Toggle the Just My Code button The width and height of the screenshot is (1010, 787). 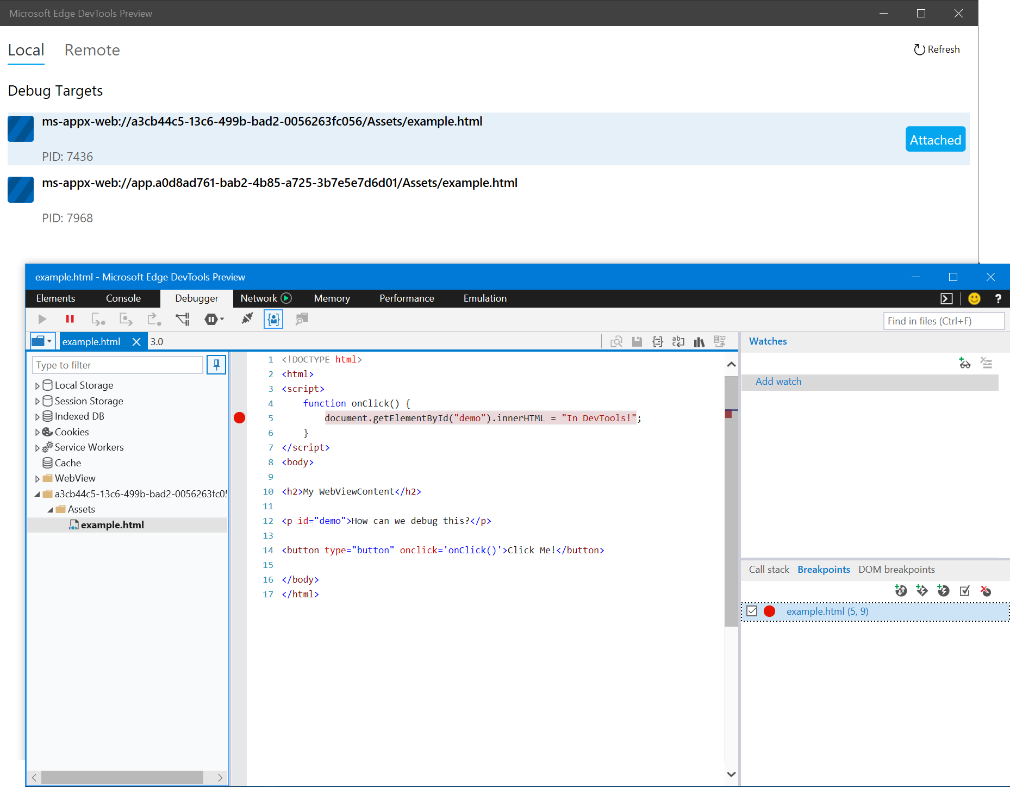point(273,319)
